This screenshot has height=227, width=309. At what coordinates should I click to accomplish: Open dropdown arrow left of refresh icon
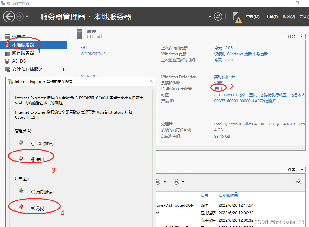pos(210,17)
